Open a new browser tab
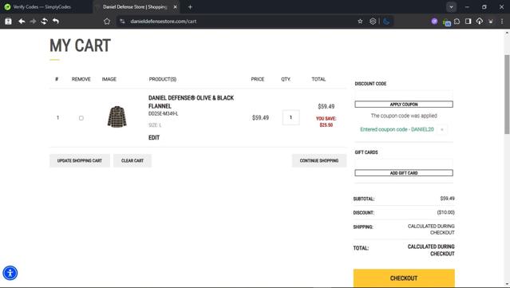The width and height of the screenshot is (510, 288). (x=190, y=7)
